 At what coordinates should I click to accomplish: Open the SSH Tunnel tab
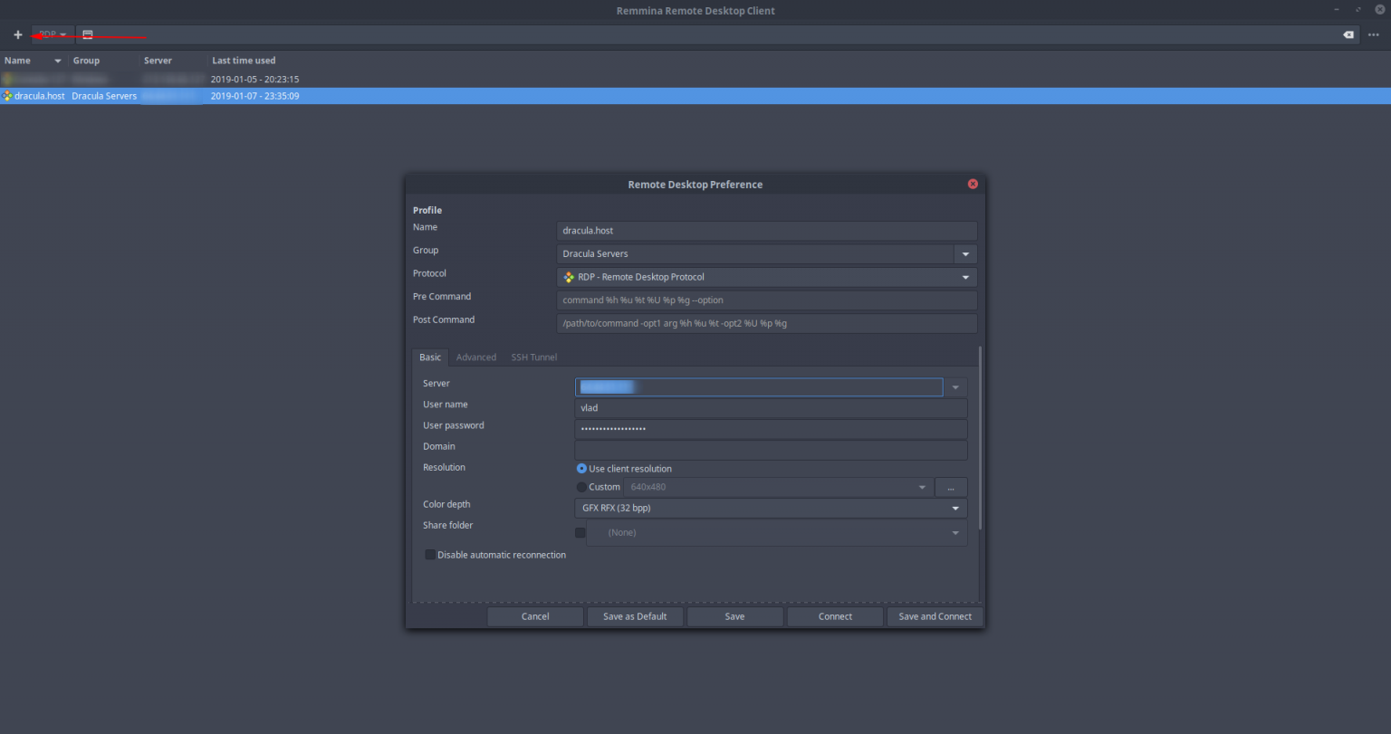tap(533, 357)
